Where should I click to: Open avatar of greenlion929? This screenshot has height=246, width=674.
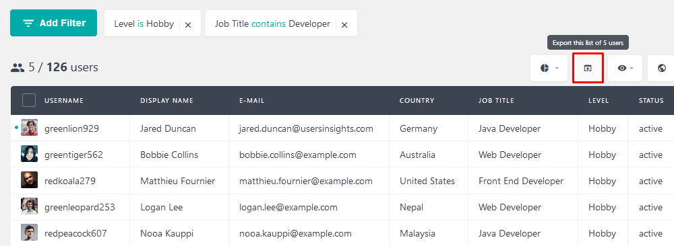29,128
